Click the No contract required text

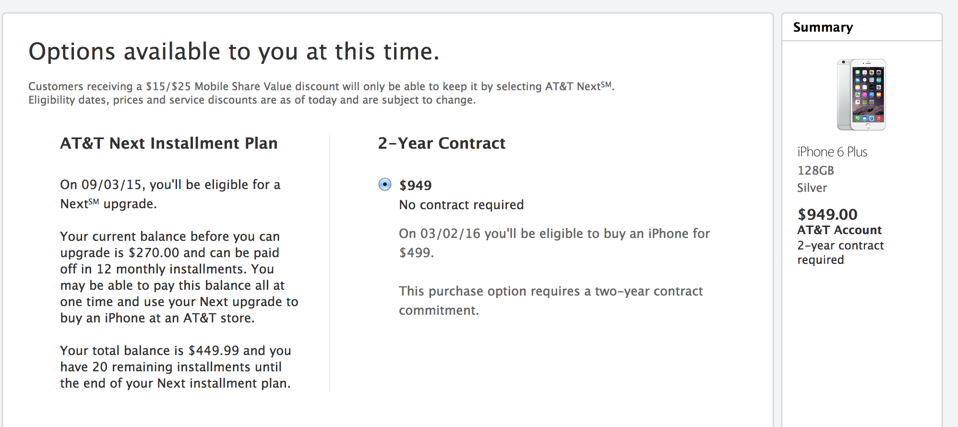[461, 205]
